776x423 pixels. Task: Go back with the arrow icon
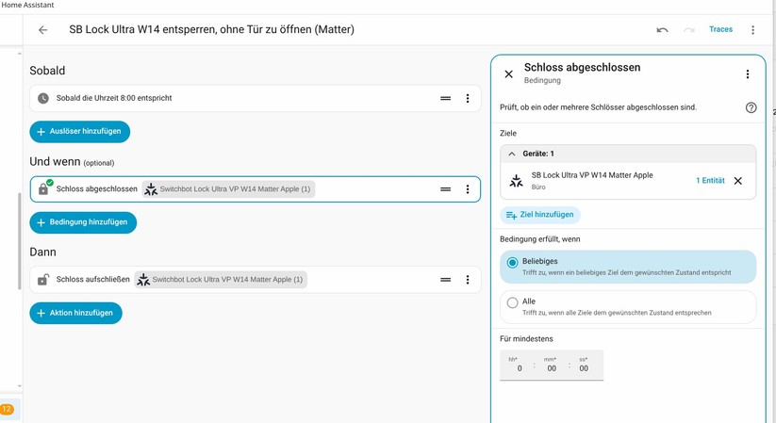[43, 30]
